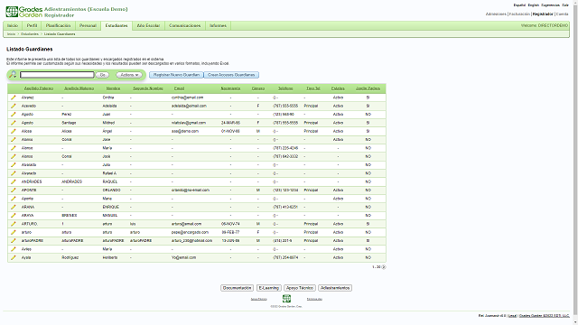Open the Año Escolar tab

pyautogui.click(x=148, y=26)
